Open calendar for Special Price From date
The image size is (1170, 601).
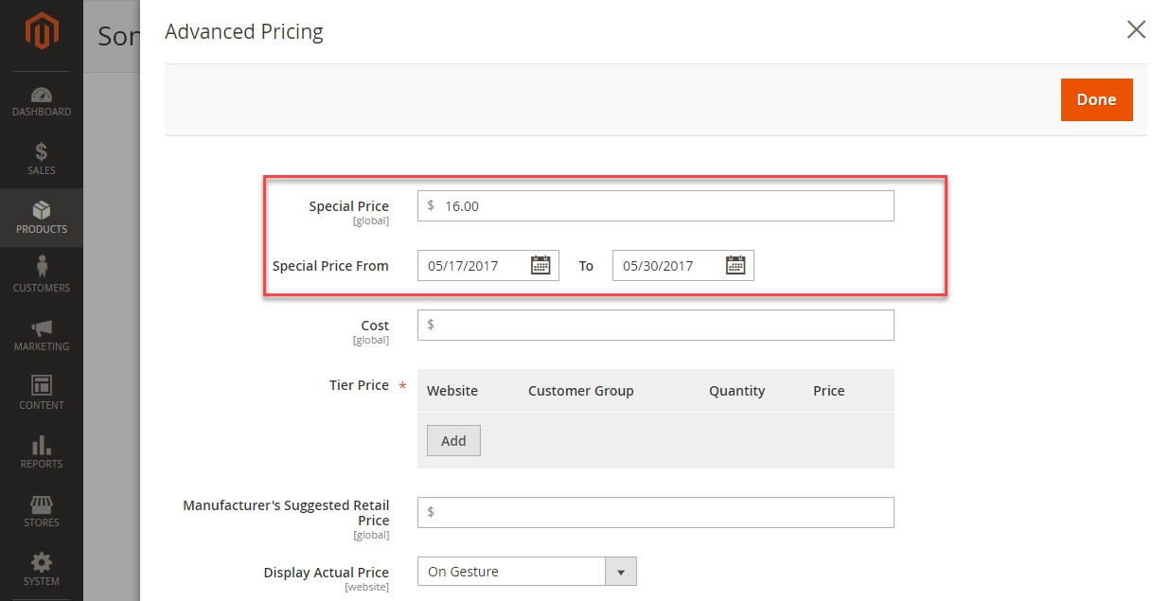tap(541, 265)
